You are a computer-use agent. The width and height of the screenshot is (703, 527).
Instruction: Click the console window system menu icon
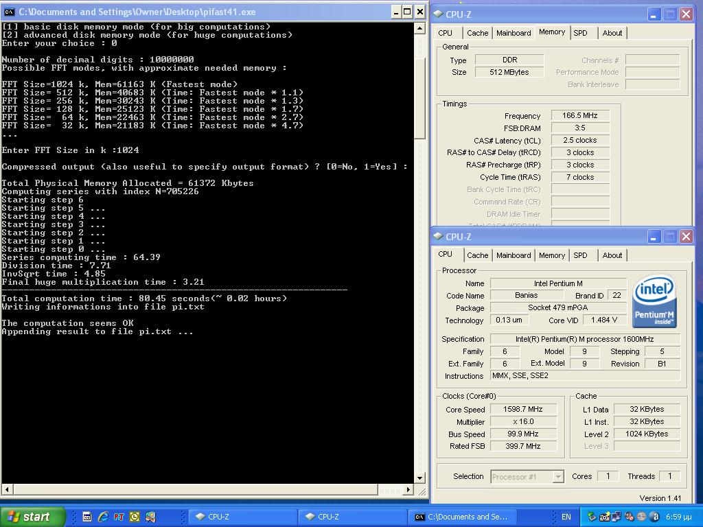point(8,12)
